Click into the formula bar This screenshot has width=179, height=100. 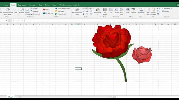tap(102, 21)
